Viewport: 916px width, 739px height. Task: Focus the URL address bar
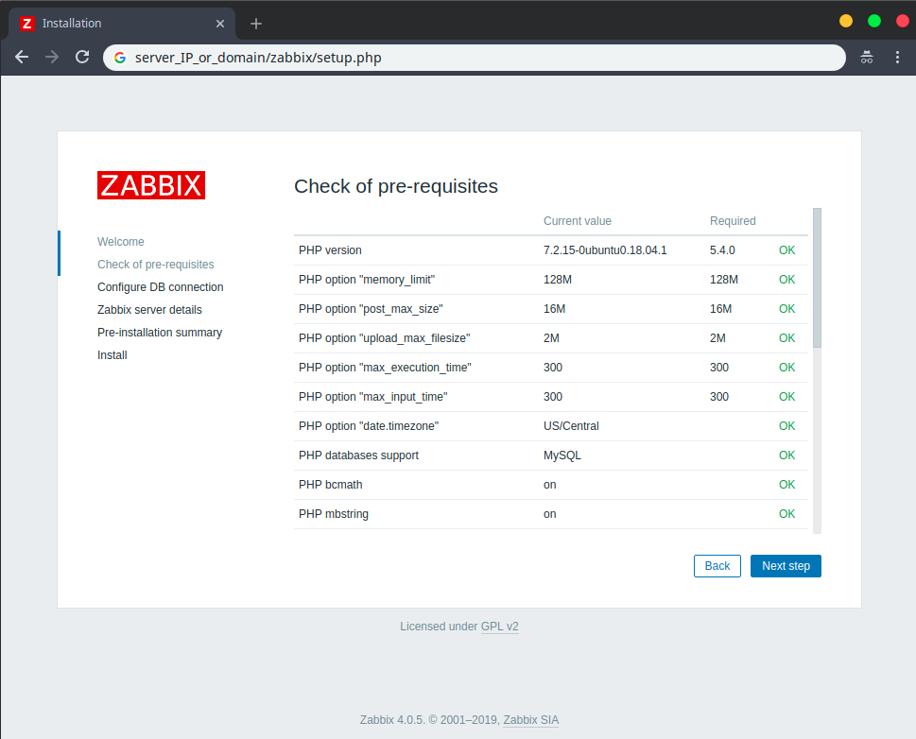click(x=473, y=58)
